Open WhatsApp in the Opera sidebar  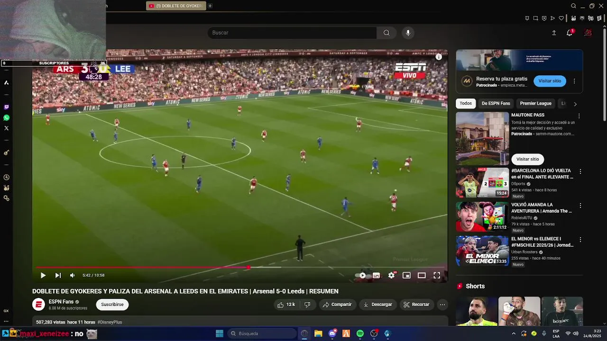[x=6, y=118]
